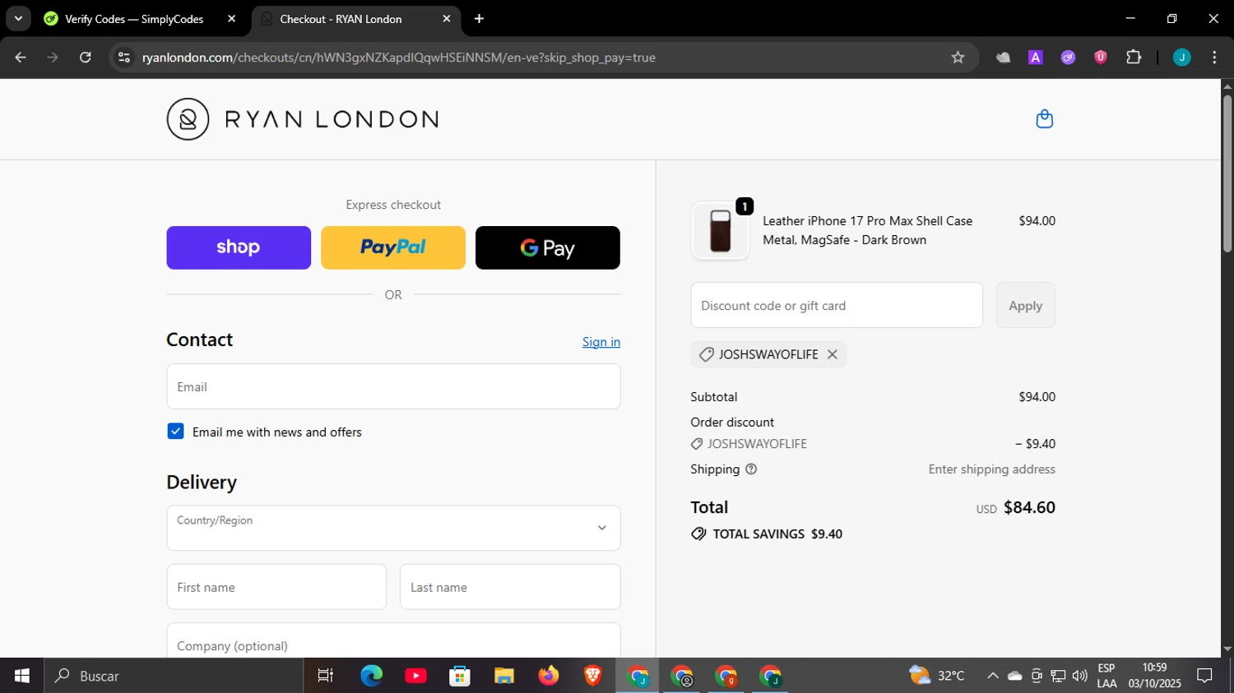Image resolution: width=1234 pixels, height=693 pixels.
Task: Click the Apply discount button
Action: (1025, 306)
